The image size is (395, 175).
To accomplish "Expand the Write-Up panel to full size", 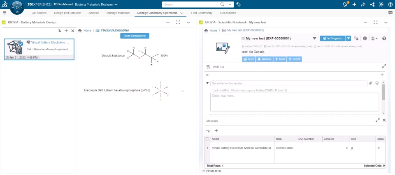I will click(384, 66).
